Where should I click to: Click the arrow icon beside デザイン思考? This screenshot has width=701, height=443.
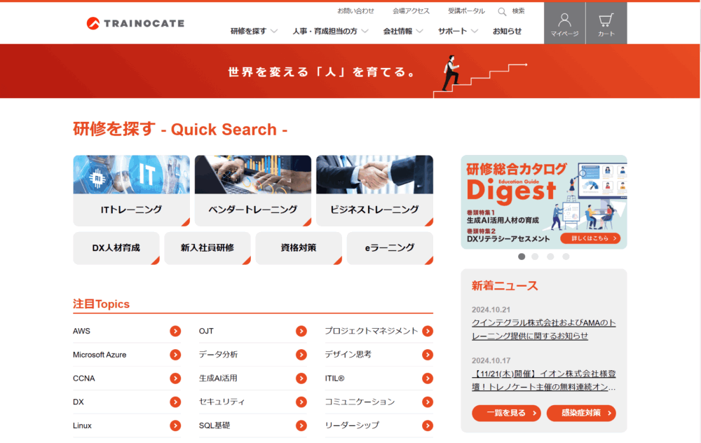point(427,355)
